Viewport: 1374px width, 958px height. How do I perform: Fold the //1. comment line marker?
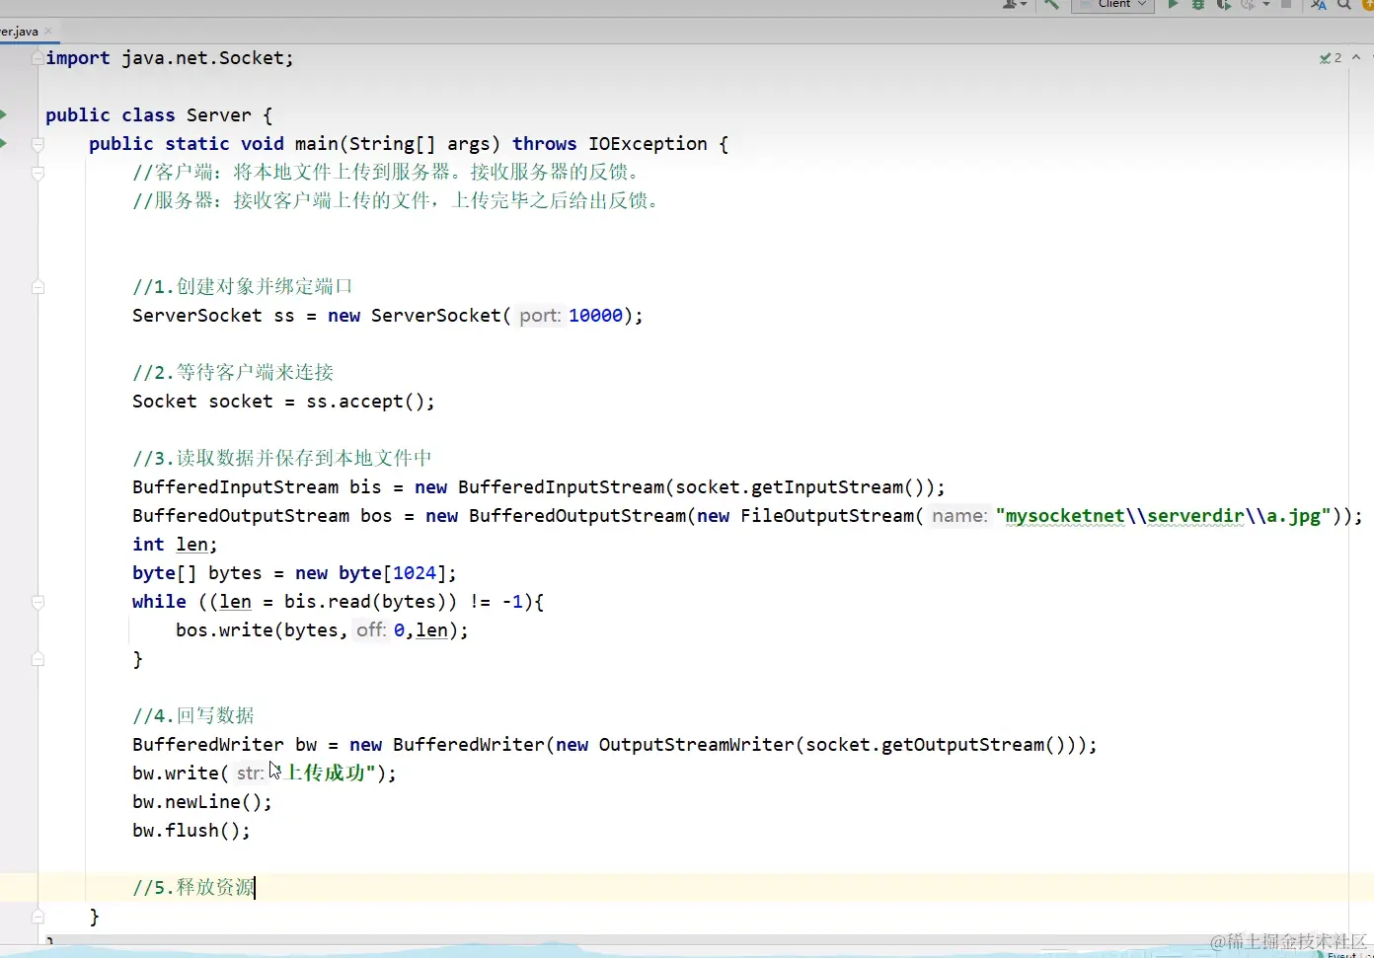tap(38, 287)
